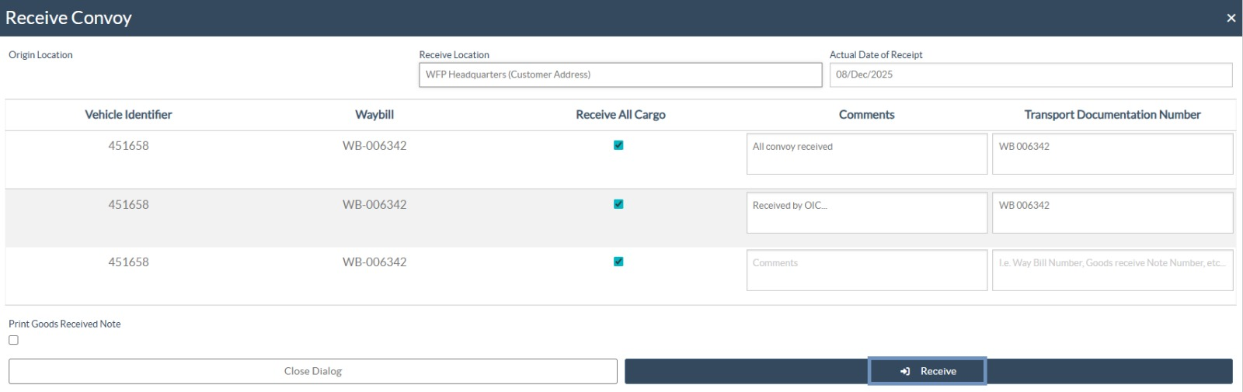Toggle Receive All Cargo in second row

tap(618, 204)
